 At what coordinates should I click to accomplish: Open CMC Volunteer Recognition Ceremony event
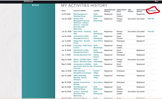tap(82, 72)
